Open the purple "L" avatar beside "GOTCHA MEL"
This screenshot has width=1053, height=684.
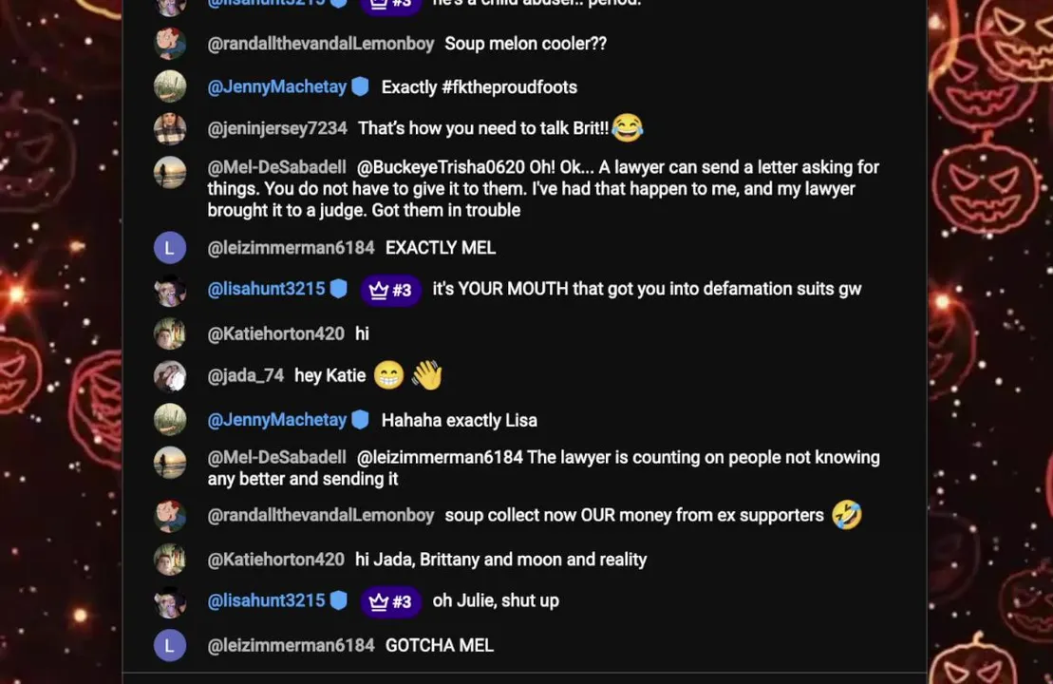170,646
